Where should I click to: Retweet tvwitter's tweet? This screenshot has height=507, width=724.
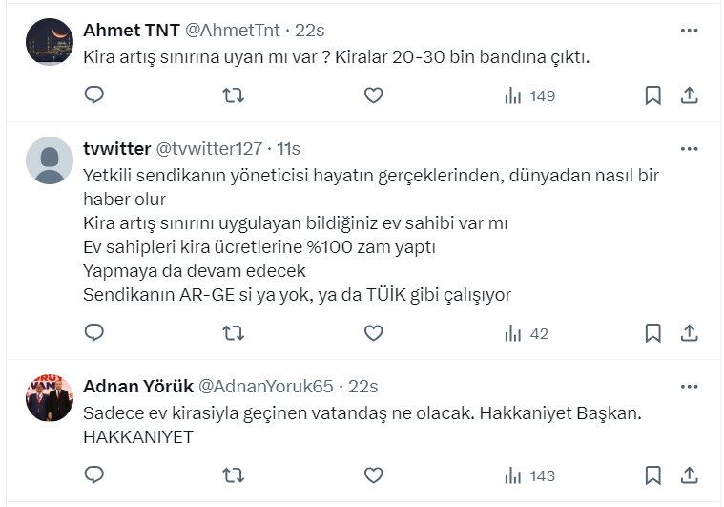pyautogui.click(x=234, y=333)
